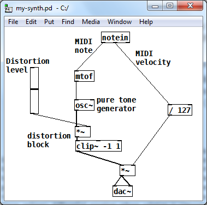This screenshot has width=207, height=205.
Task: Select the osc~ tone generator object
Action: [84, 105]
